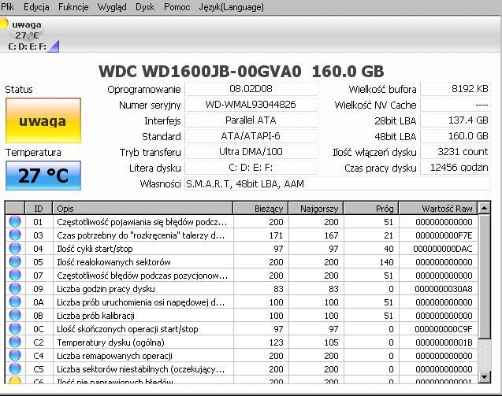Open the Edycja menu
Viewport: 502px width, 396px height.
tap(36, 7)
